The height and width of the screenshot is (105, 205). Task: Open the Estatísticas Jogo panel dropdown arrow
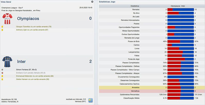point(202,2)
